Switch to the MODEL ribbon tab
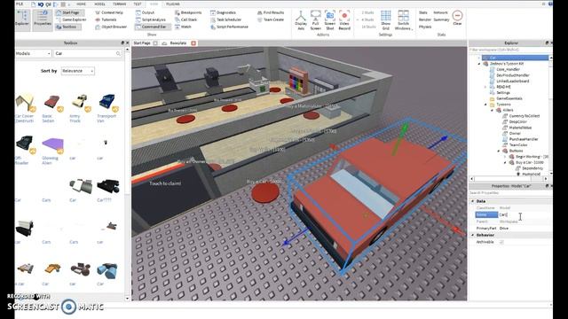The image size is (568, 319). coord(99,4)
